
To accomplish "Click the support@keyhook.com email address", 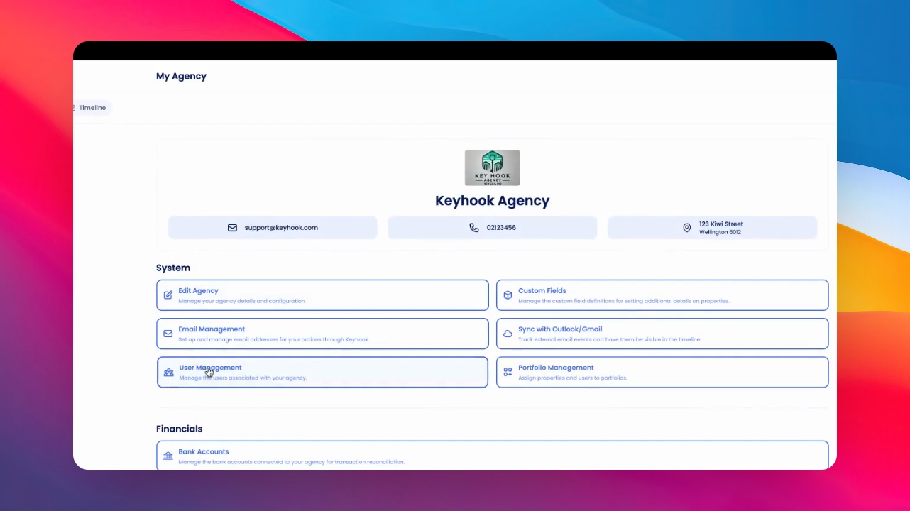I will [281, 228].
